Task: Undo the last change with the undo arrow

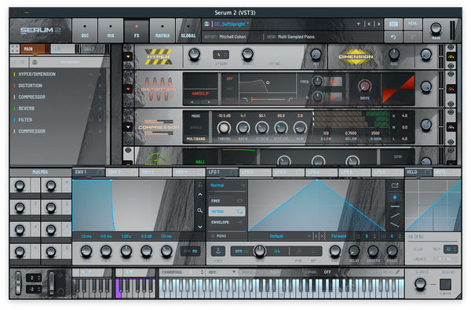Action: pyautogui.click(x=393, y=37)
